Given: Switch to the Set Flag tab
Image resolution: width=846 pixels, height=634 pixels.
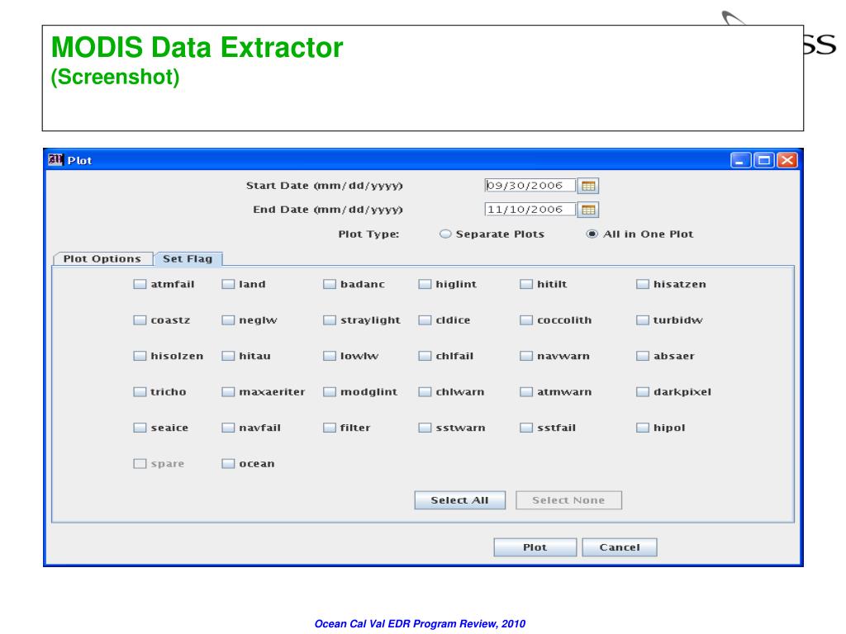Looking at the screenshot, I should [x=188, y=258].
